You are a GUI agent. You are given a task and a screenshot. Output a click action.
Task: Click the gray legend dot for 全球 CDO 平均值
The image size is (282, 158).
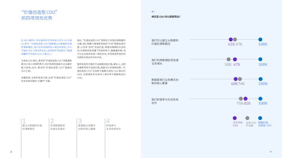[247, 118]
